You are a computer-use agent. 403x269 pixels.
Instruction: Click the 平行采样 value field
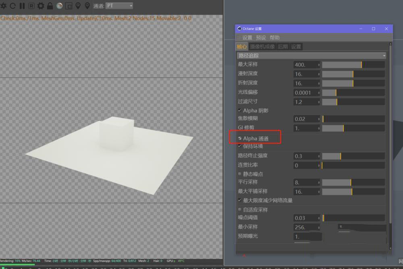click(x=305, y=182)
